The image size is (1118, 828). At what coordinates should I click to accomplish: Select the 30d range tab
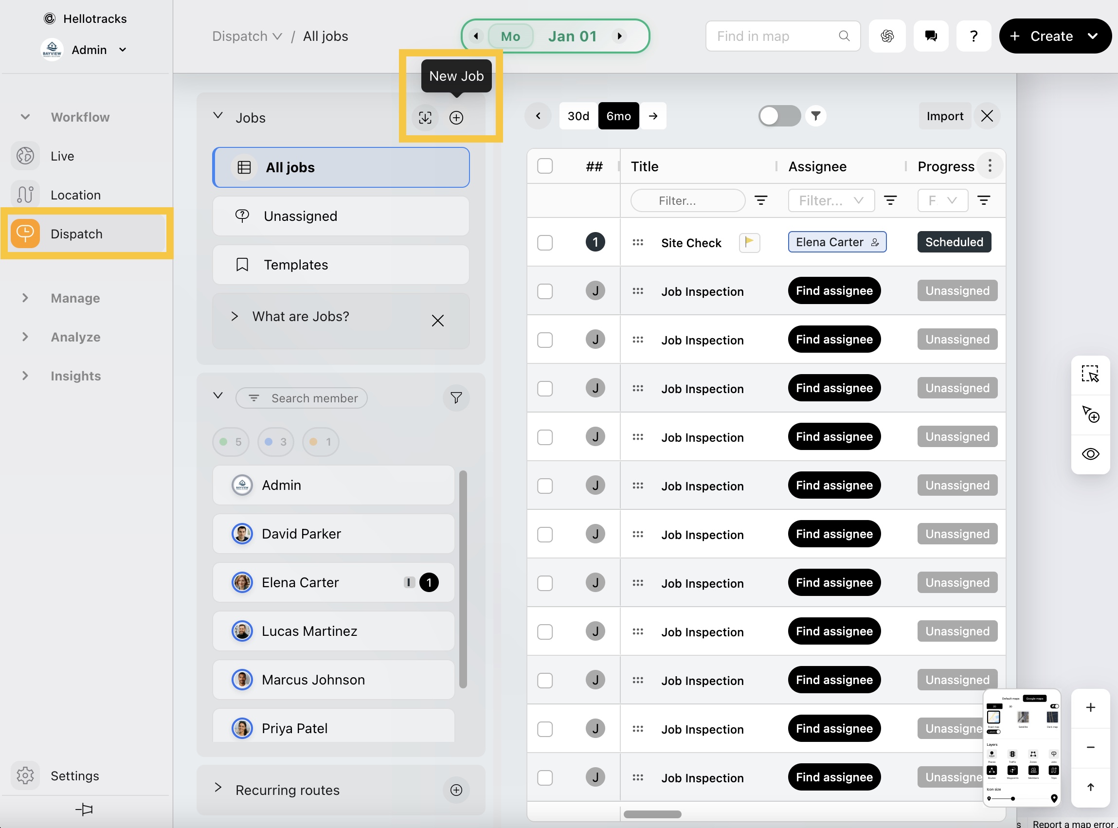coord(578,116)
